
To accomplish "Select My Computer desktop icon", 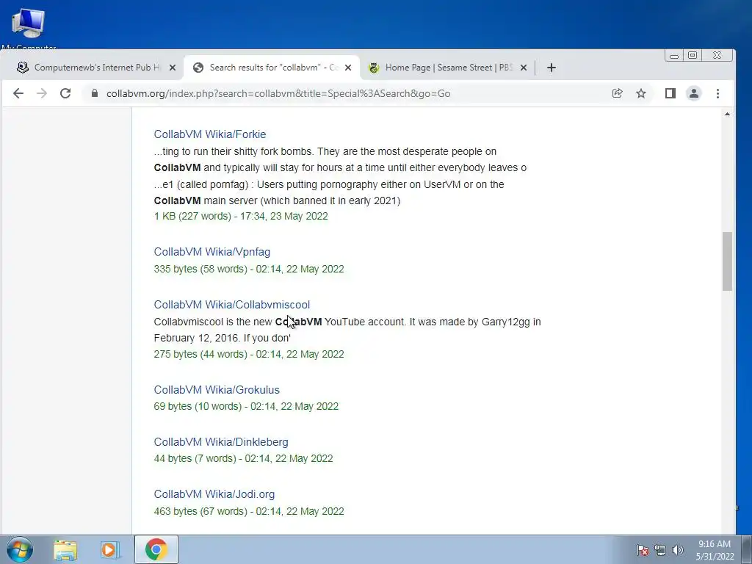I will tap(29, 29).
